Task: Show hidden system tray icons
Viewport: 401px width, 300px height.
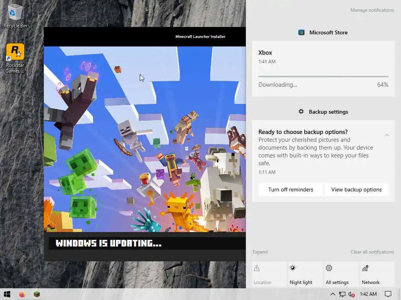Action: coord(332,295)
